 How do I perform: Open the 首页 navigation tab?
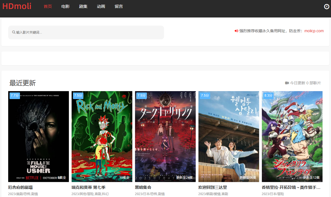pos(48,7)
